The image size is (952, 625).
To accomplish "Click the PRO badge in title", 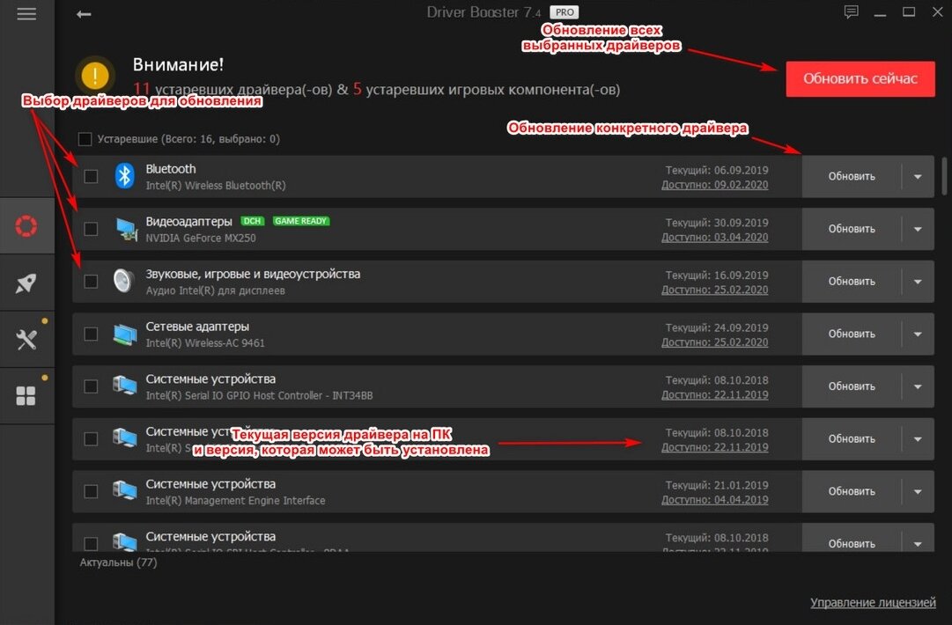I will [565, 12].
